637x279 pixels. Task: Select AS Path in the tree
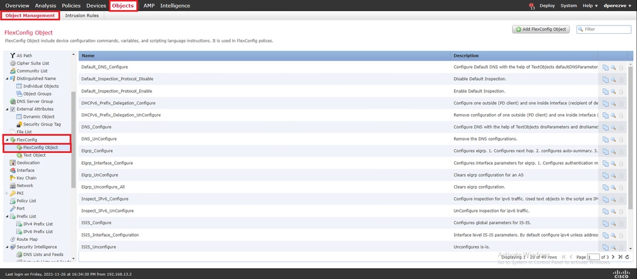pos(24,55)
